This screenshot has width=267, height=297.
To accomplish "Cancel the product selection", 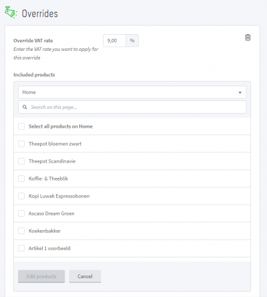I will [85, 276].
